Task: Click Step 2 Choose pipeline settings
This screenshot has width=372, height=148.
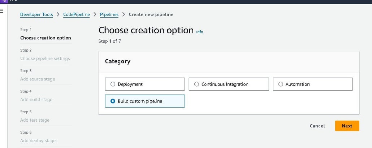Action: 45,58
